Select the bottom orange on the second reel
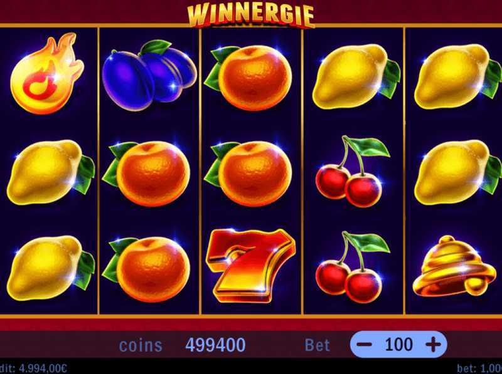The image size is (502, 374). (x=146, y=269)
